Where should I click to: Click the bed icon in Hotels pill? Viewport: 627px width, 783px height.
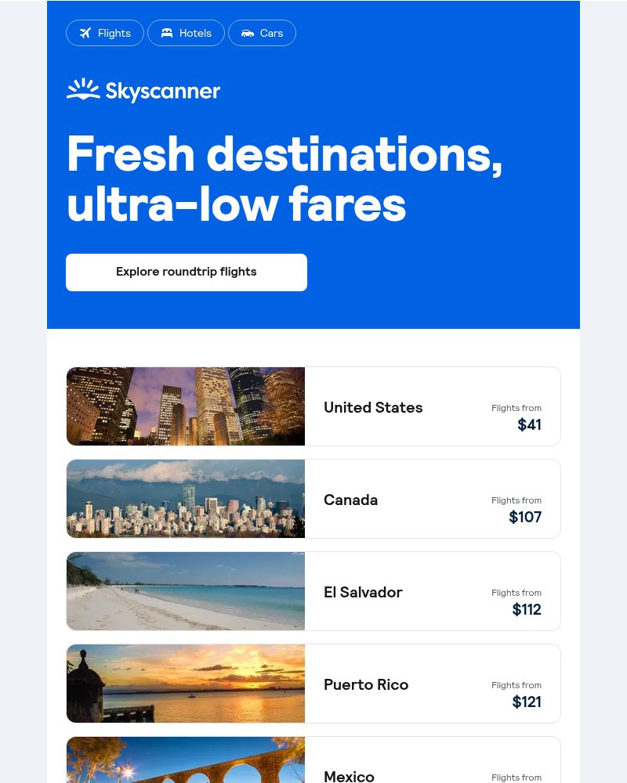[x=167, y=33]
